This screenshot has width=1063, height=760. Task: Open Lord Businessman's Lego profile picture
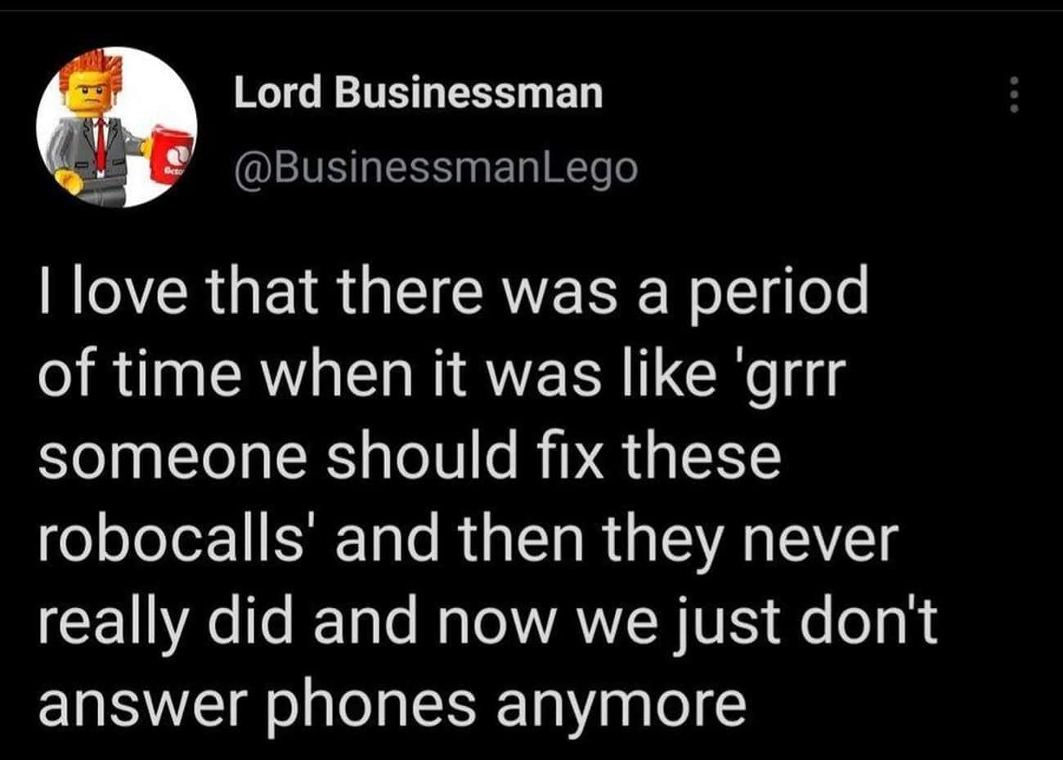pyautogui.click(x=117, y=128)
